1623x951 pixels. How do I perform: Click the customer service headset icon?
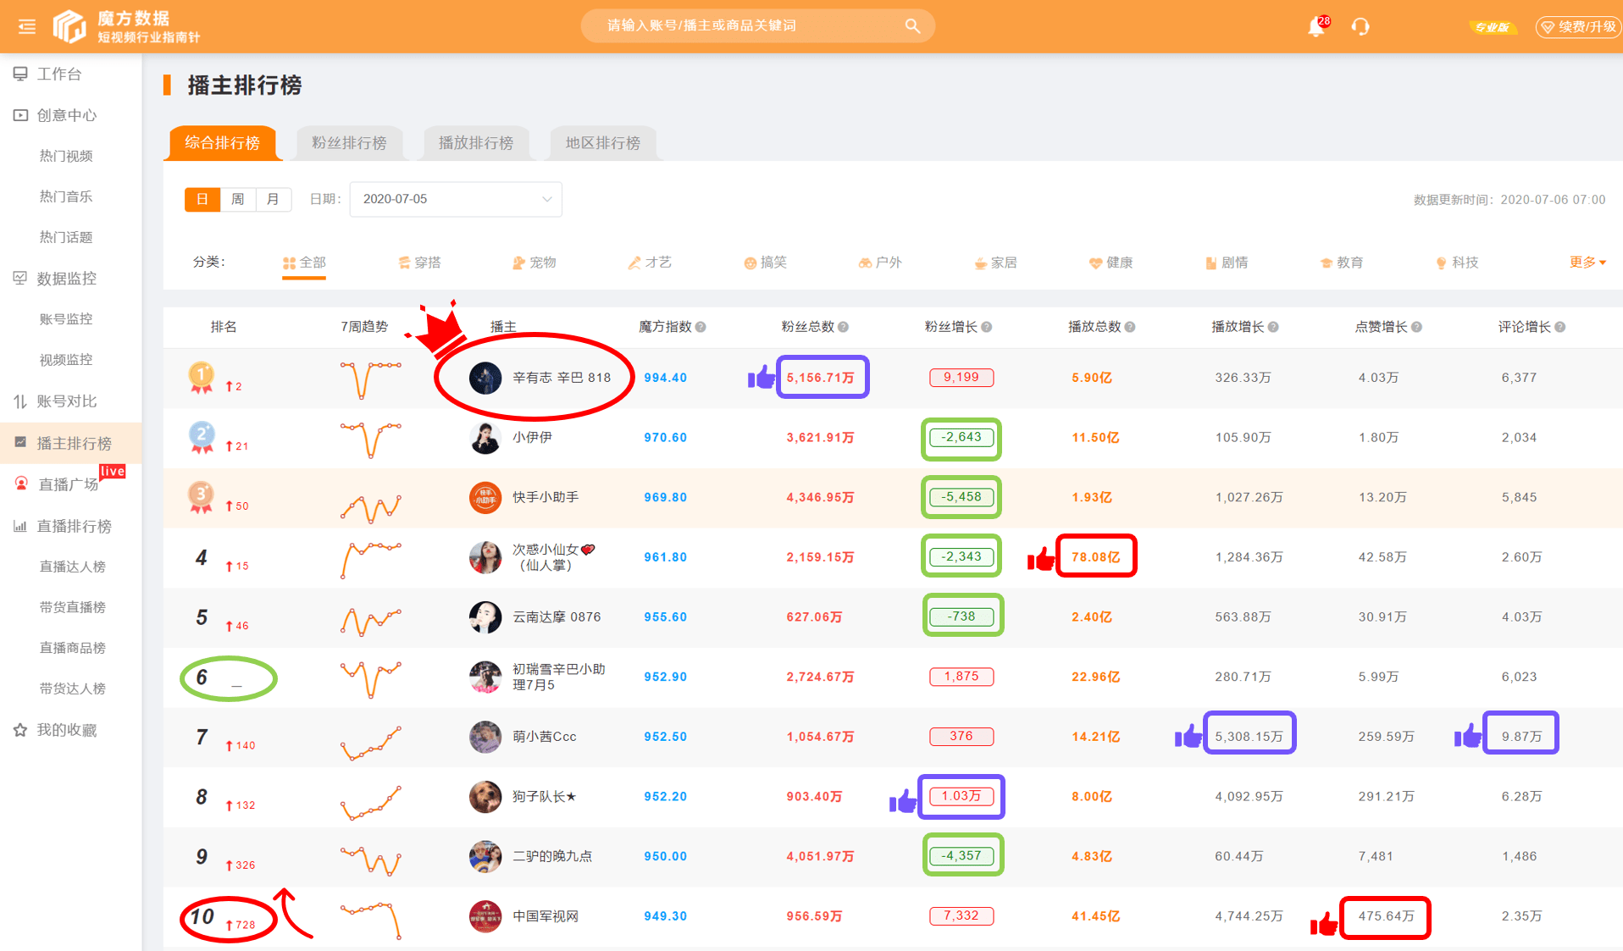tap(1360, 26)
